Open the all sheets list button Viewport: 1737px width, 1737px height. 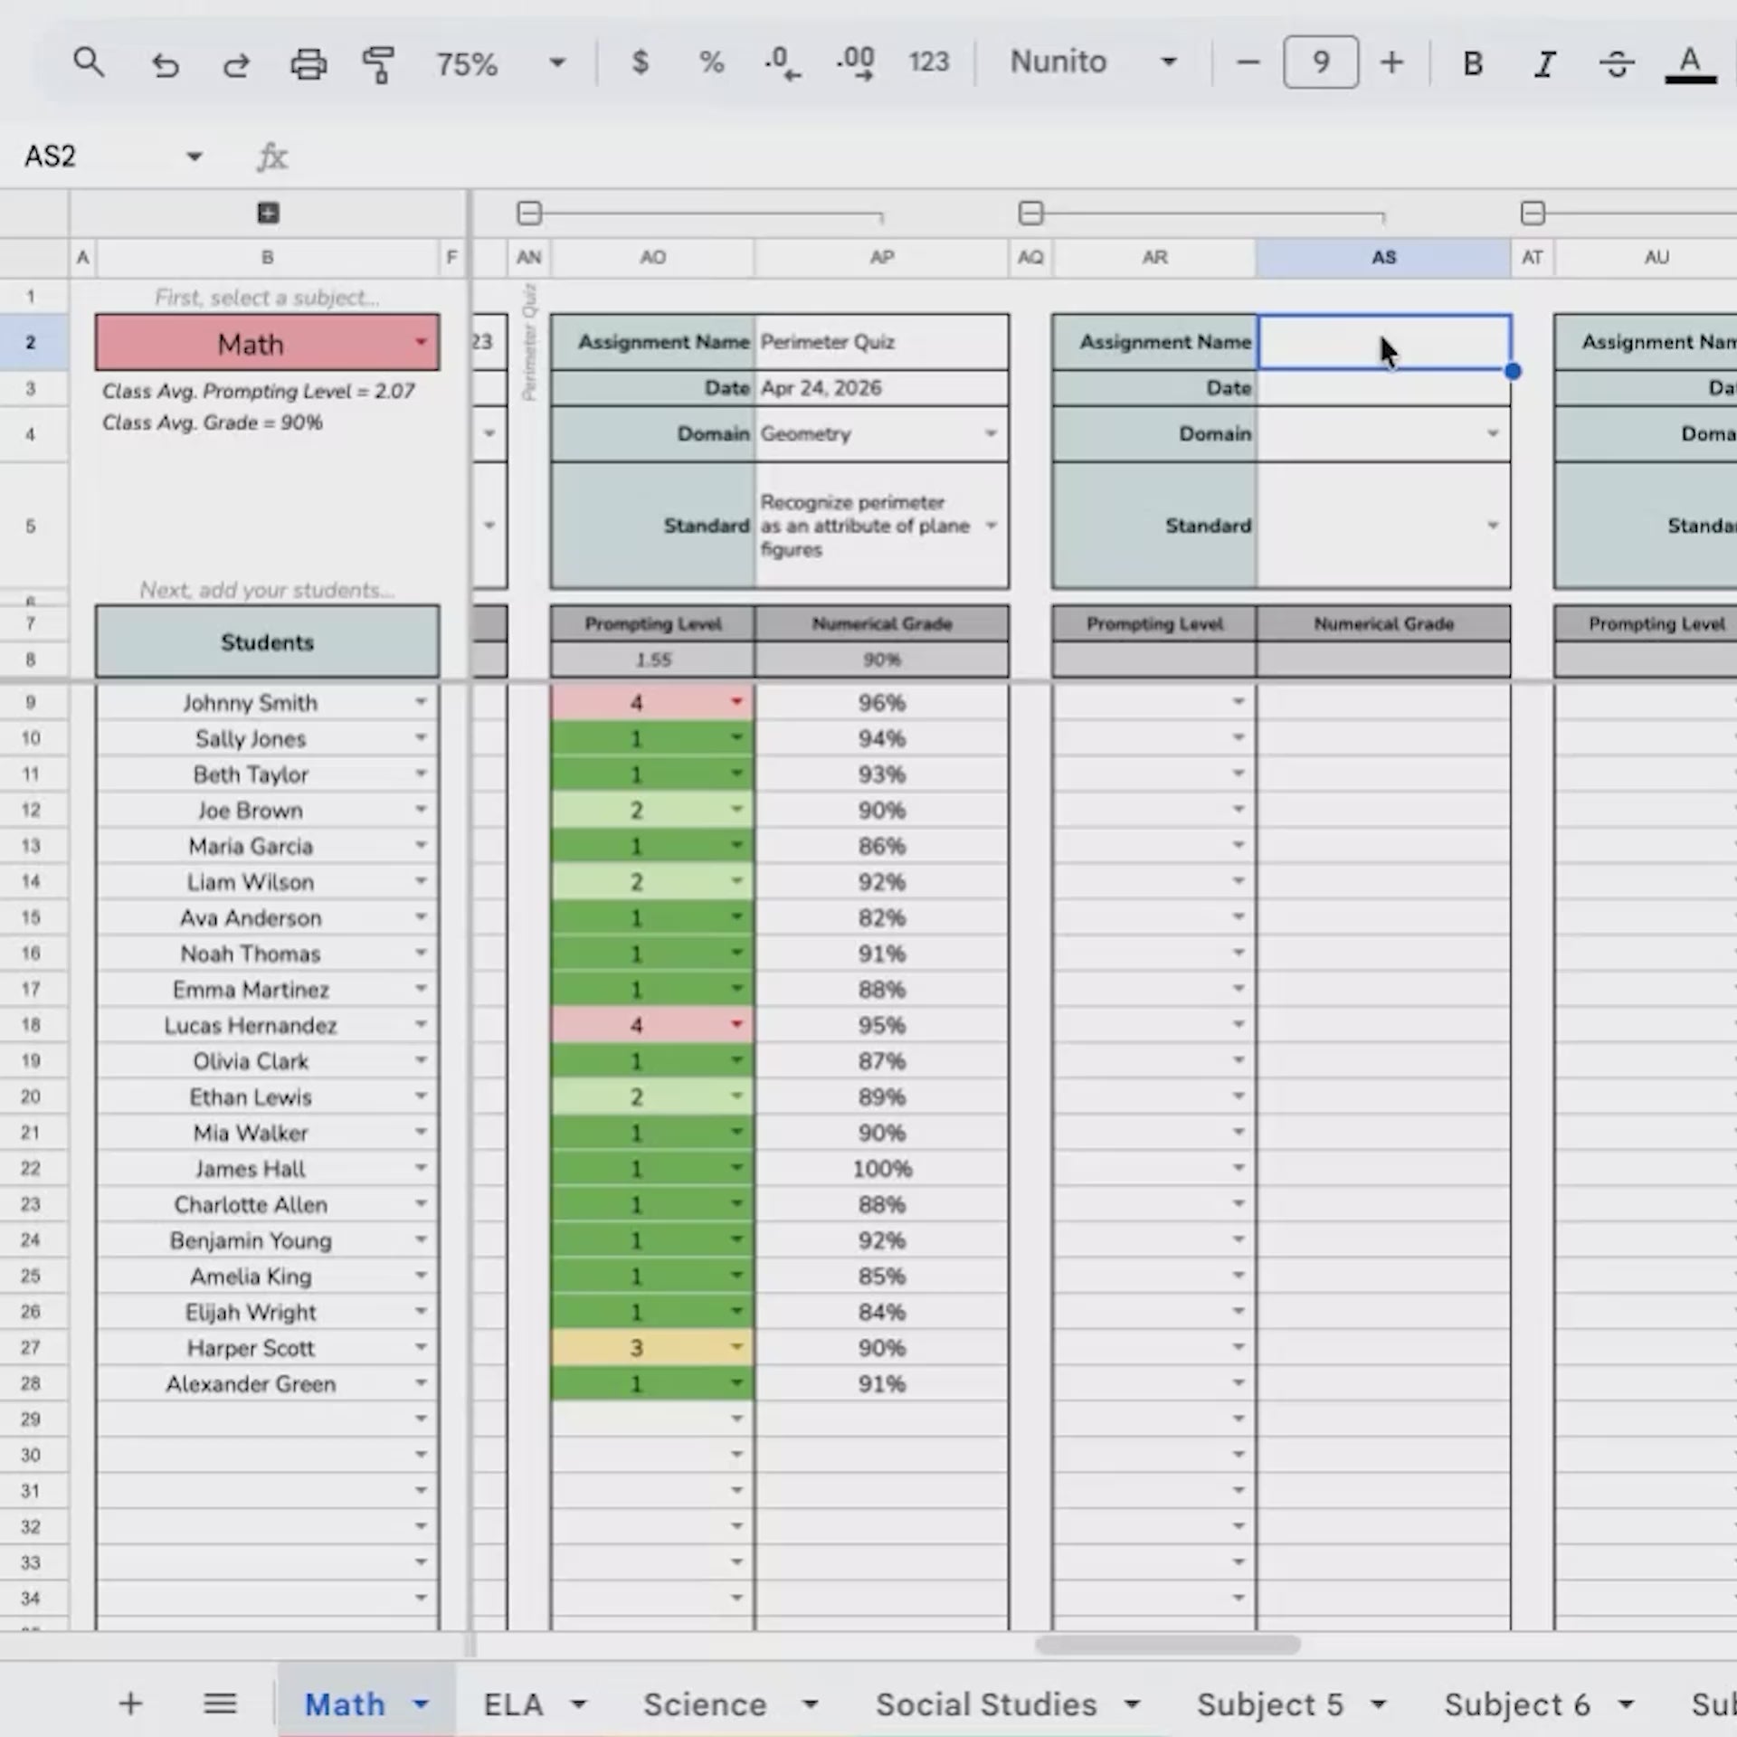(x=220, y=1704)
